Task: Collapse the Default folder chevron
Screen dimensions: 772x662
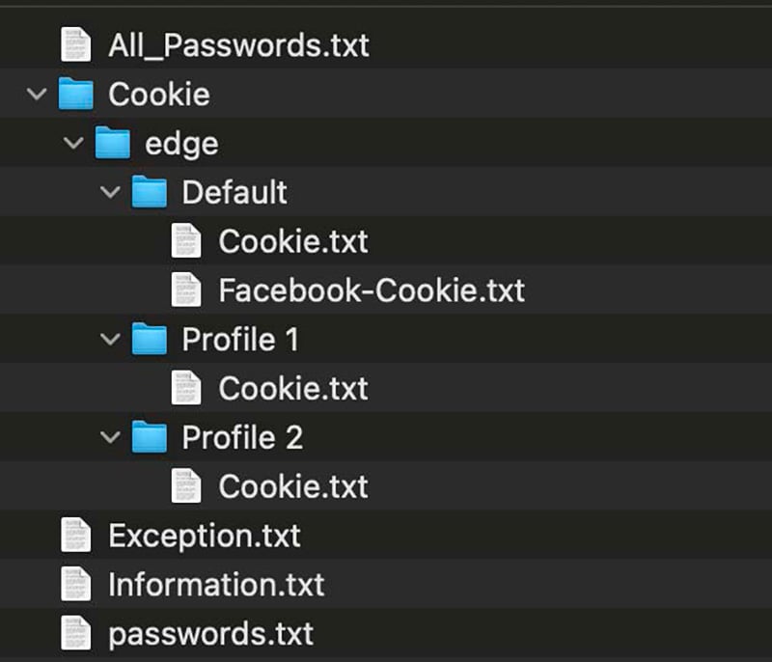Action: pos(110,192)
